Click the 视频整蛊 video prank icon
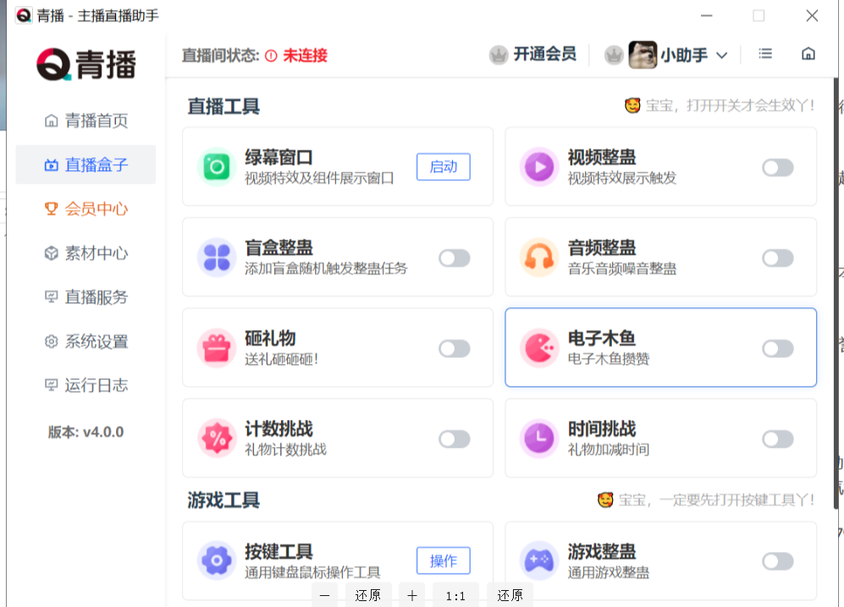The image size is (844, 607). [539, 167]
